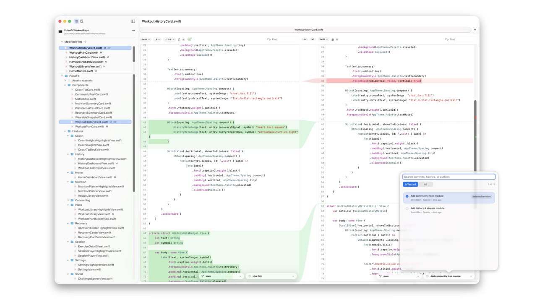Viewport: 537px width, 302px height.
Task: Click the right pane x icon beside lock
Action: [337, 39]
